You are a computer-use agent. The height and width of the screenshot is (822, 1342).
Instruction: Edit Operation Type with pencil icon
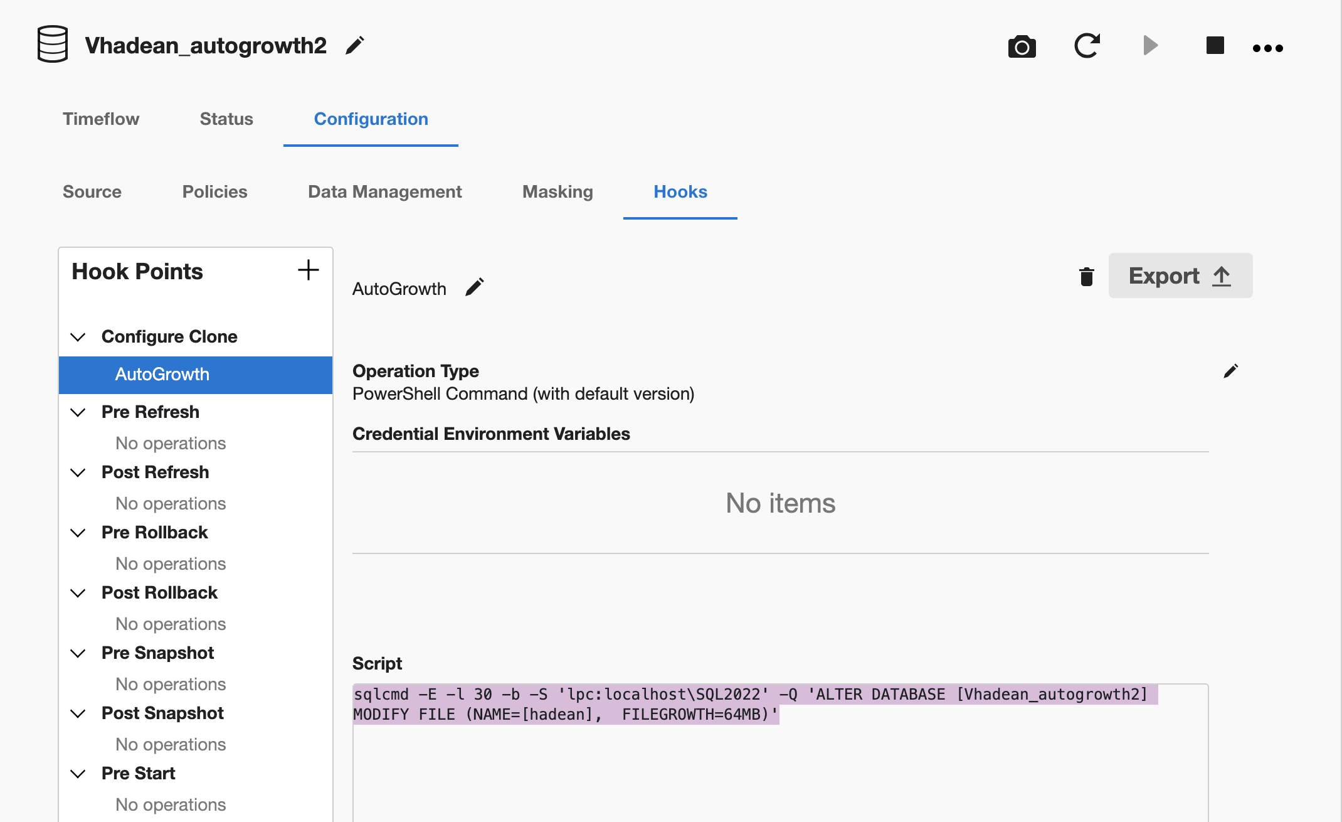[x=1230, y=371]
